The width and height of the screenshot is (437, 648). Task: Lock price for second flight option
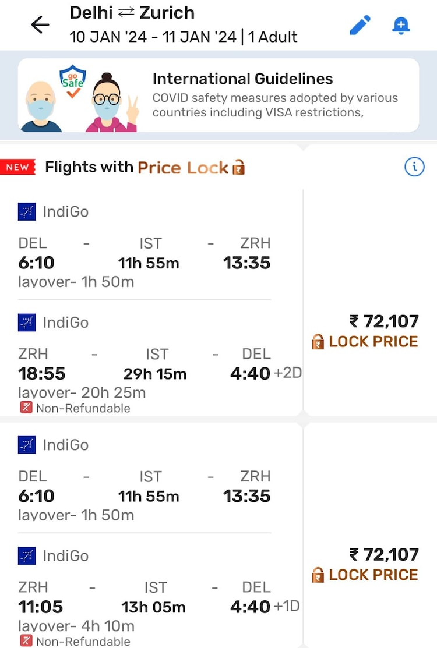coord(365,575)
